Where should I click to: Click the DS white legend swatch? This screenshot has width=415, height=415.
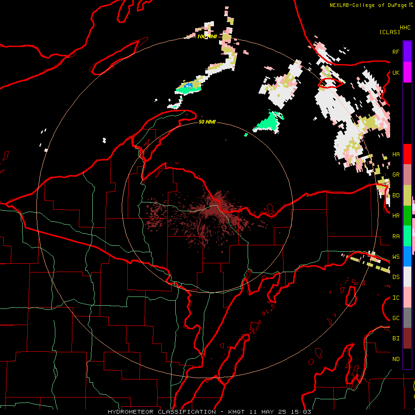tap(407, 277)
